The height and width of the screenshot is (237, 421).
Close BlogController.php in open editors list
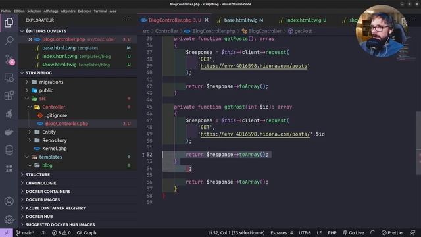tap(30, 39)
